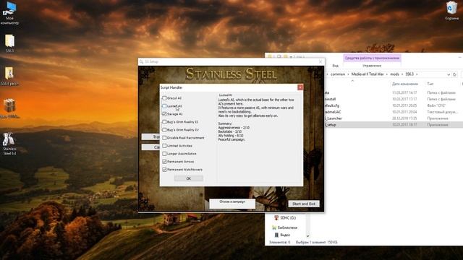The width and height of the screenshot is (463, 260).
Task: Click the refresh icon in Explorer's address bar
Action: pyautogui.click(x=454, y=74)
